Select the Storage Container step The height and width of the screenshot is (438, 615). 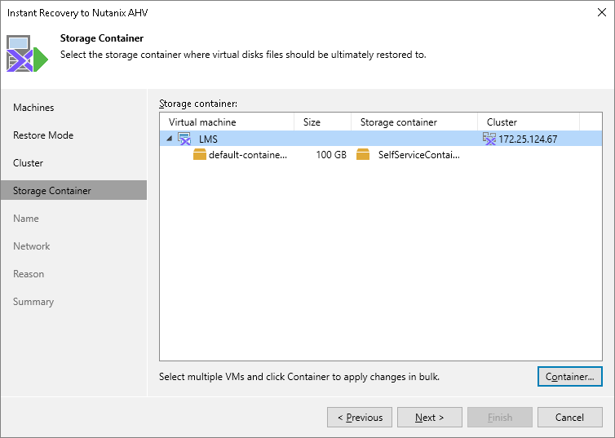point(52,191)
